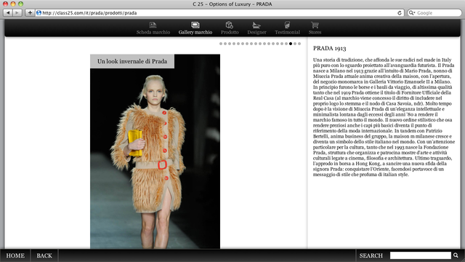Click the browser address bar URL
This screenshot has width=465, height=262.
pos(89,13)
